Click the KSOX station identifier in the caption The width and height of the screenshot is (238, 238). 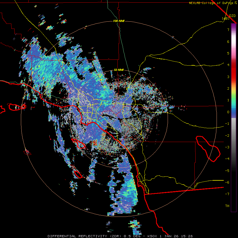pyautogui.click(x=153, y=236)
